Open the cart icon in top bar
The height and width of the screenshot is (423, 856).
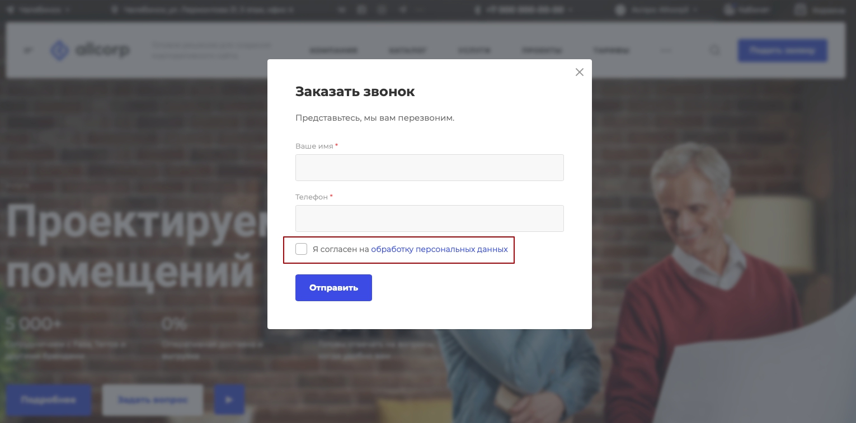801,9
